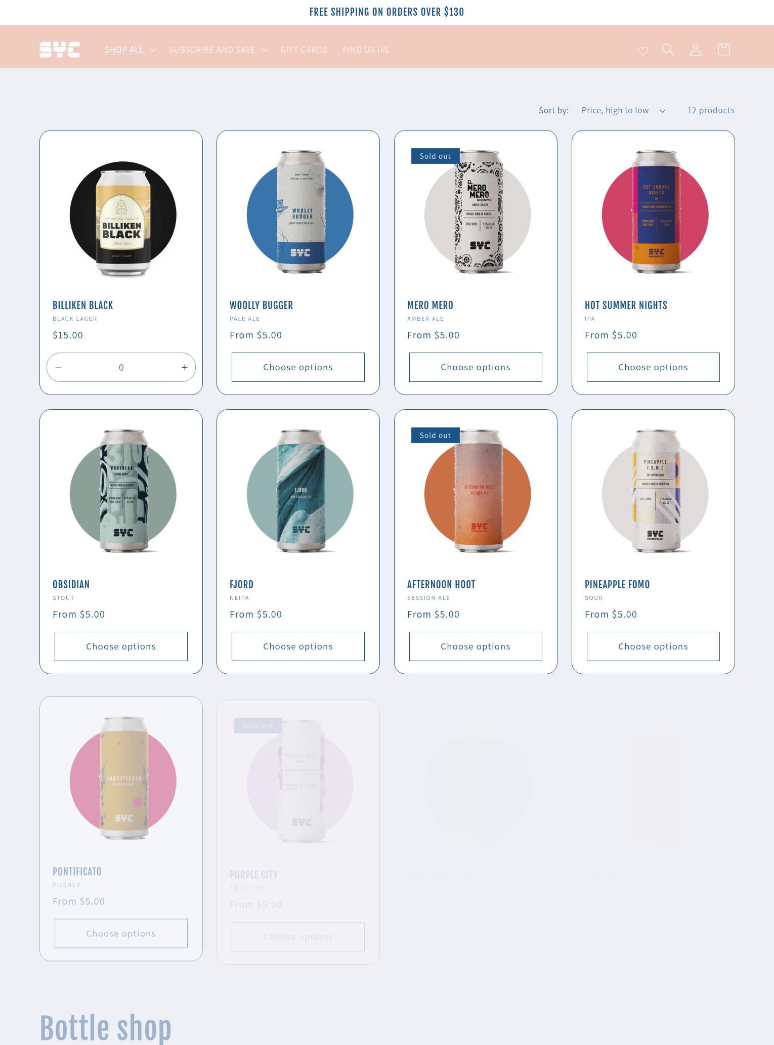Choose options for Pineapple Fomo
Viewport: 774px width, 1045px height.
653,646
